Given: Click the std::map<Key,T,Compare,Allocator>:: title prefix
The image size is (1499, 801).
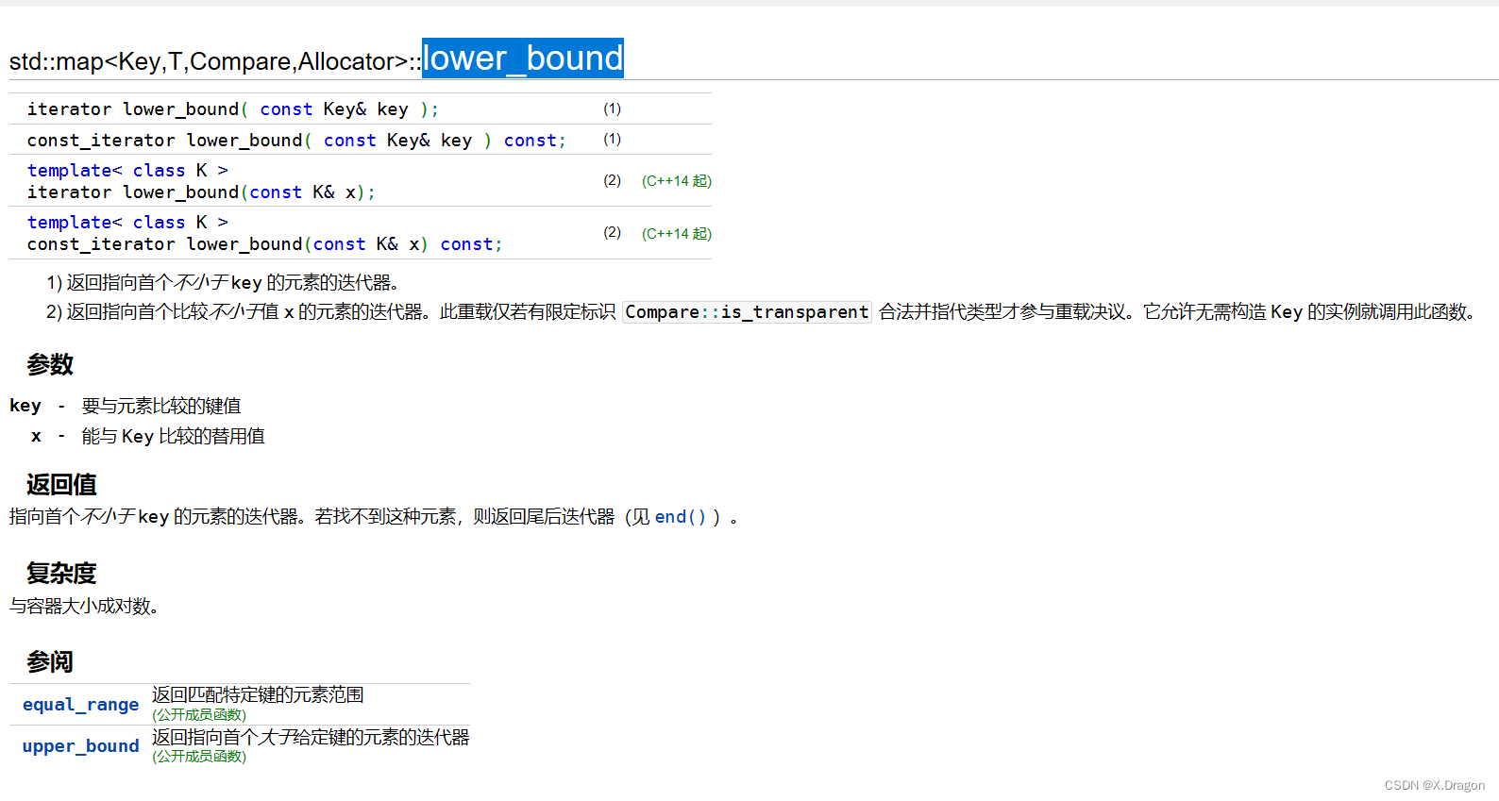Looking at the screenshot, I should [215, 61].
